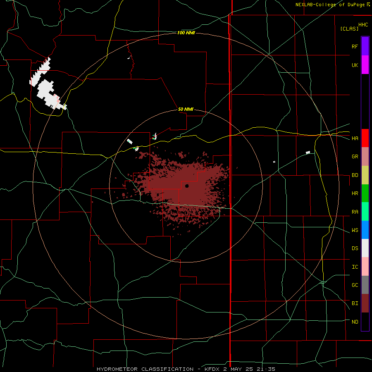Click the black radar site dot

click(x=187, y=186)
